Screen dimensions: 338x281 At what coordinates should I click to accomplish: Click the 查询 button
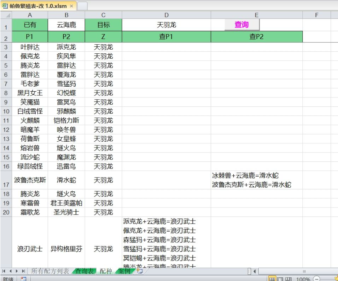241,25
